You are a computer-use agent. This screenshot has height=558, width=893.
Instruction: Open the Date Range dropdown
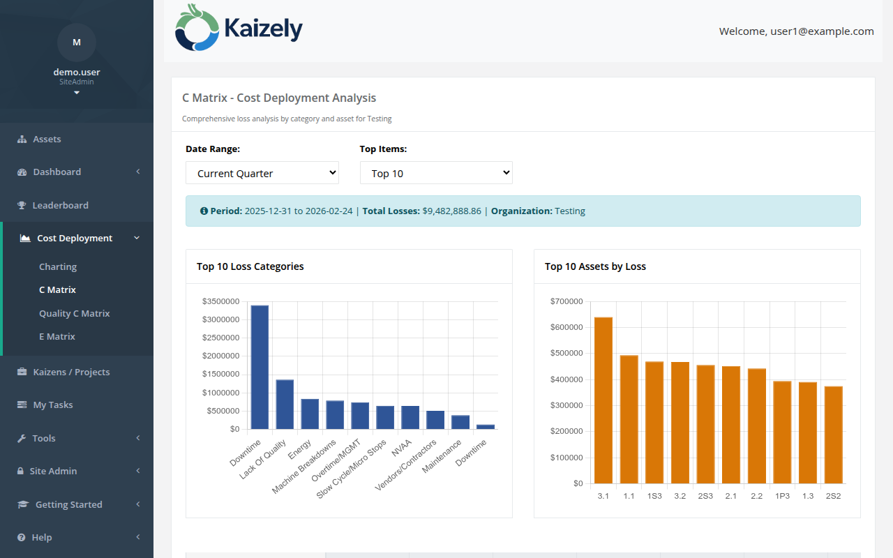pos(262,172)
